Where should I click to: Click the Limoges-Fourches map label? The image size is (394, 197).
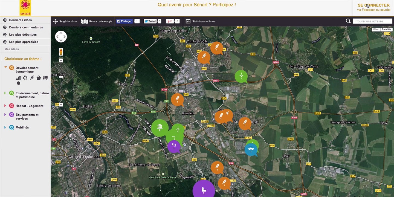coord(343,122)
